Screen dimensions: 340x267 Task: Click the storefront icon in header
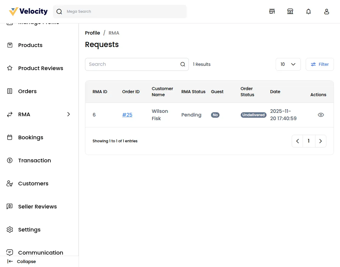tap(272, 12)
